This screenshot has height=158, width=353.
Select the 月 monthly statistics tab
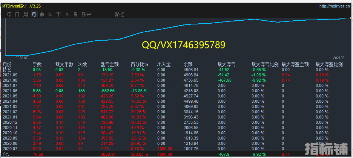[x=34, y=15]
